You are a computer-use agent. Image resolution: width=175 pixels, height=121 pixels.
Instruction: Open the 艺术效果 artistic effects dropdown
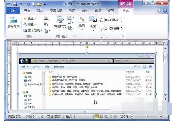tap(33, 30)
